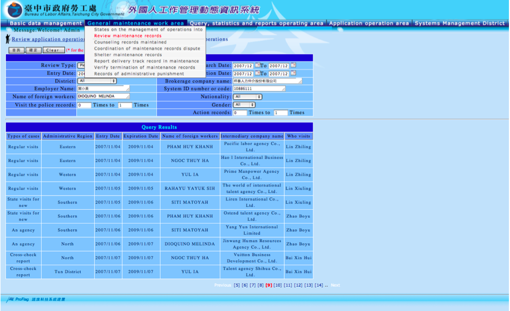510x311 pixels.
Task: Open the Search Date end calendar icon
Action: point(293,66)
